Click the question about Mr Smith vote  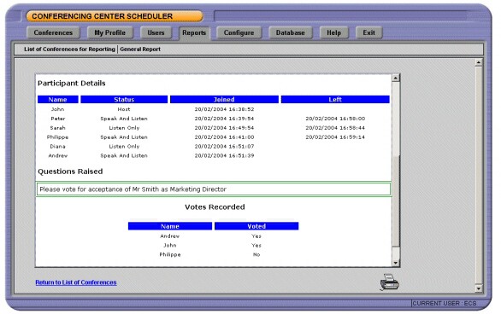pos(213,189)
